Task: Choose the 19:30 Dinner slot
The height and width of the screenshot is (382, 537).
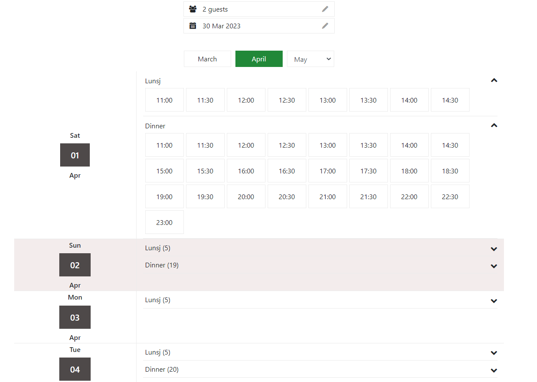Action: [x=205, y=196]
